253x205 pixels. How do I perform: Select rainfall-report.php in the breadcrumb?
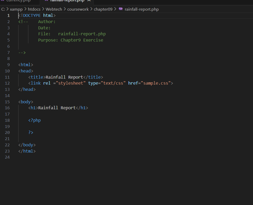coord(142,9)
